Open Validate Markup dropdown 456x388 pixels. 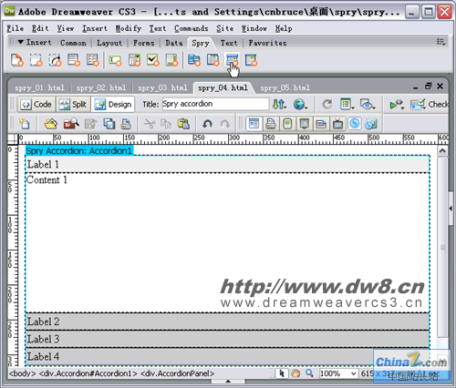397,105
